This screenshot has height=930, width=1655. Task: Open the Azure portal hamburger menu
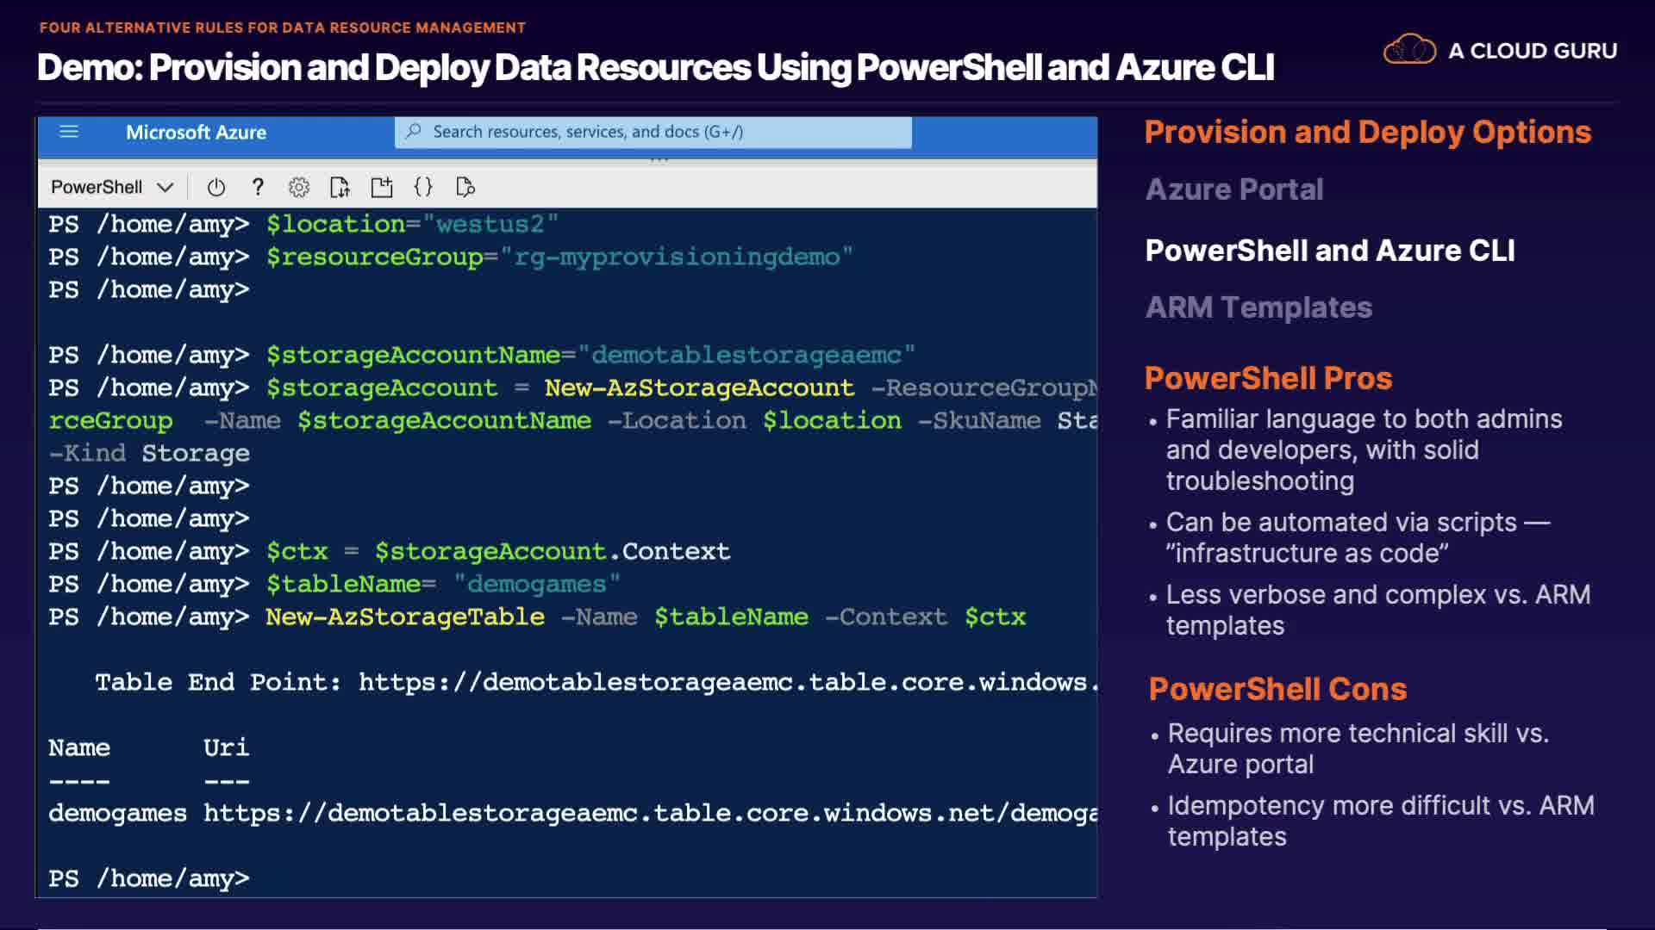pos(69,132)
